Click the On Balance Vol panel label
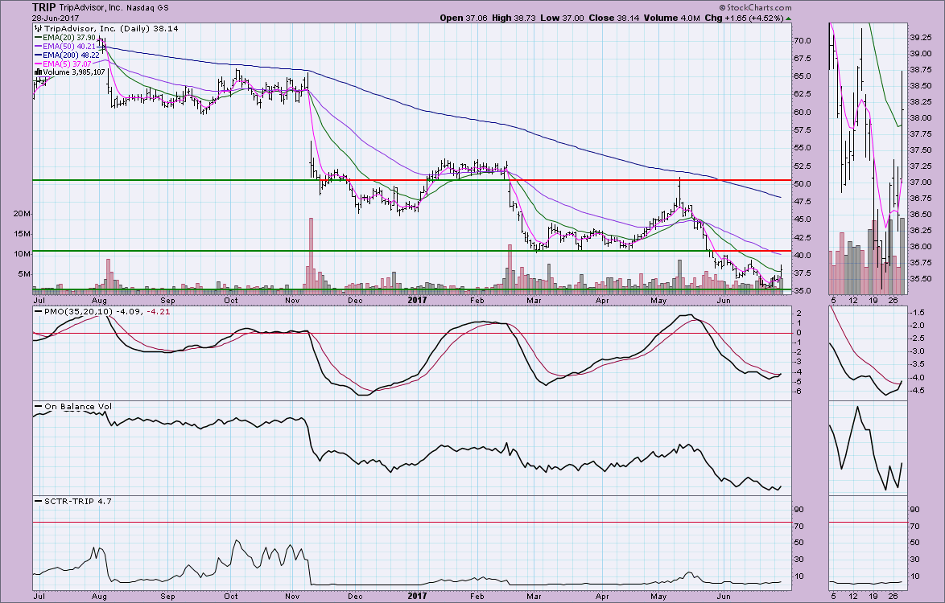The width and height of the screenshot is (945, 603). point(72,407)
